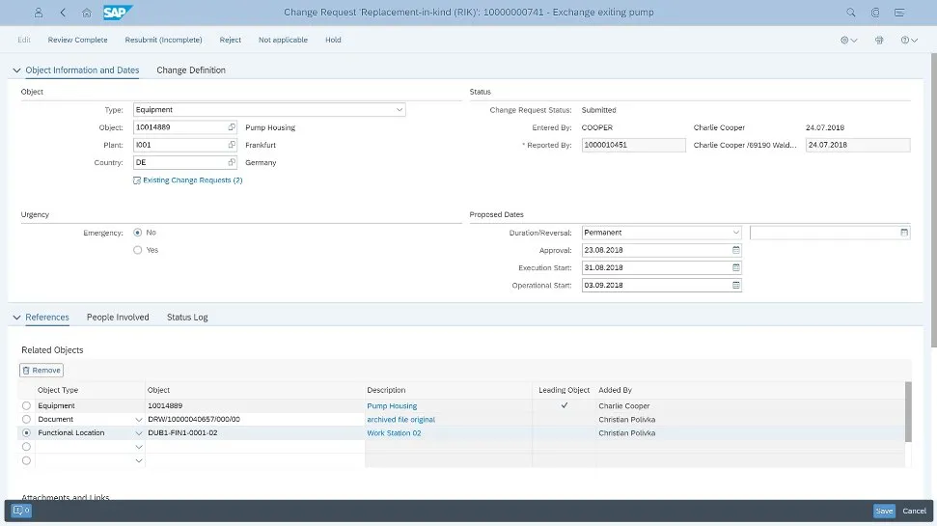
Task: Open Existing Change Requests (2) link
Action: tap(192, 180)
